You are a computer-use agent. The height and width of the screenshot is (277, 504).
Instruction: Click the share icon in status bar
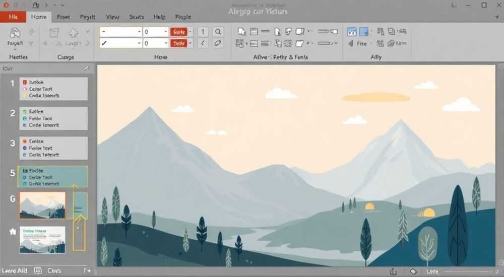tap(393, 271)
